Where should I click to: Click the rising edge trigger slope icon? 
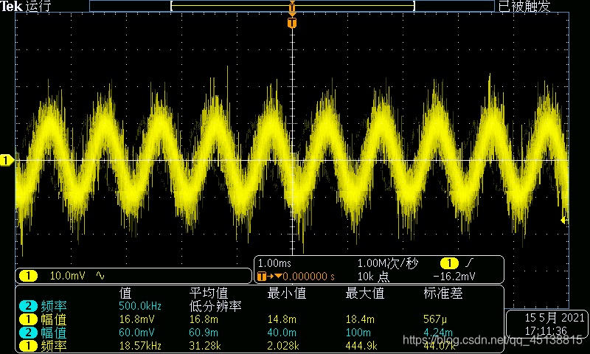point(470,263)
